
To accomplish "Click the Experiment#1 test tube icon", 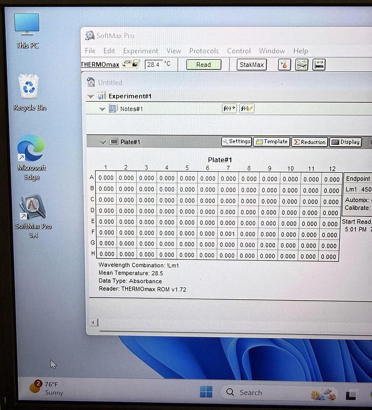I will tap(102, 96).
